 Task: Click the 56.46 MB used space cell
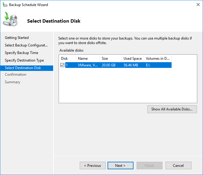tap(131, 65)
